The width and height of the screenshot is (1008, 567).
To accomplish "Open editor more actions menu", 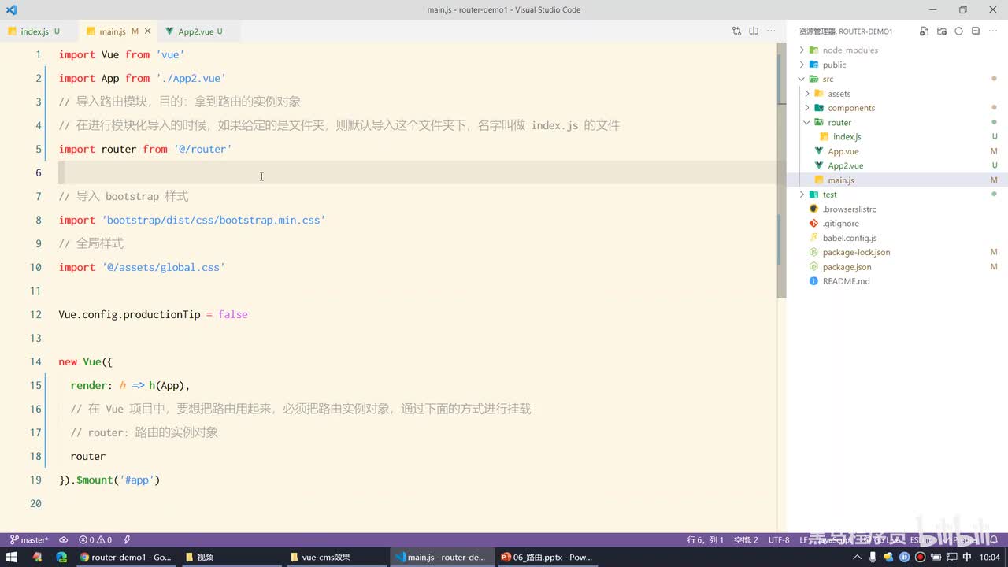I will [x=771, y=31].
